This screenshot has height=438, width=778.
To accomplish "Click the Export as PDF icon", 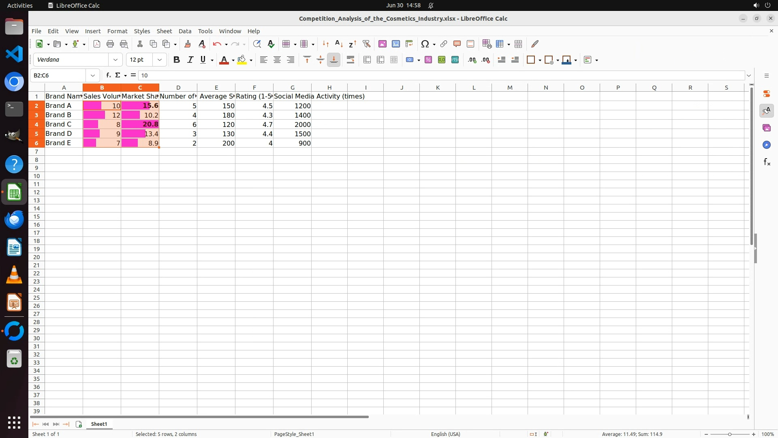I will coord(96,44).
